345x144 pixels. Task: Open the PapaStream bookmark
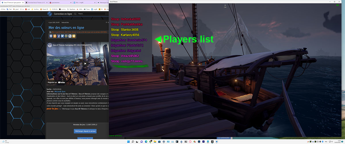[71, 9]
